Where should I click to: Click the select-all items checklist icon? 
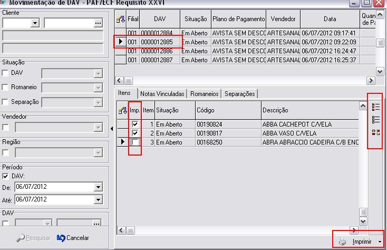(376, 107)
